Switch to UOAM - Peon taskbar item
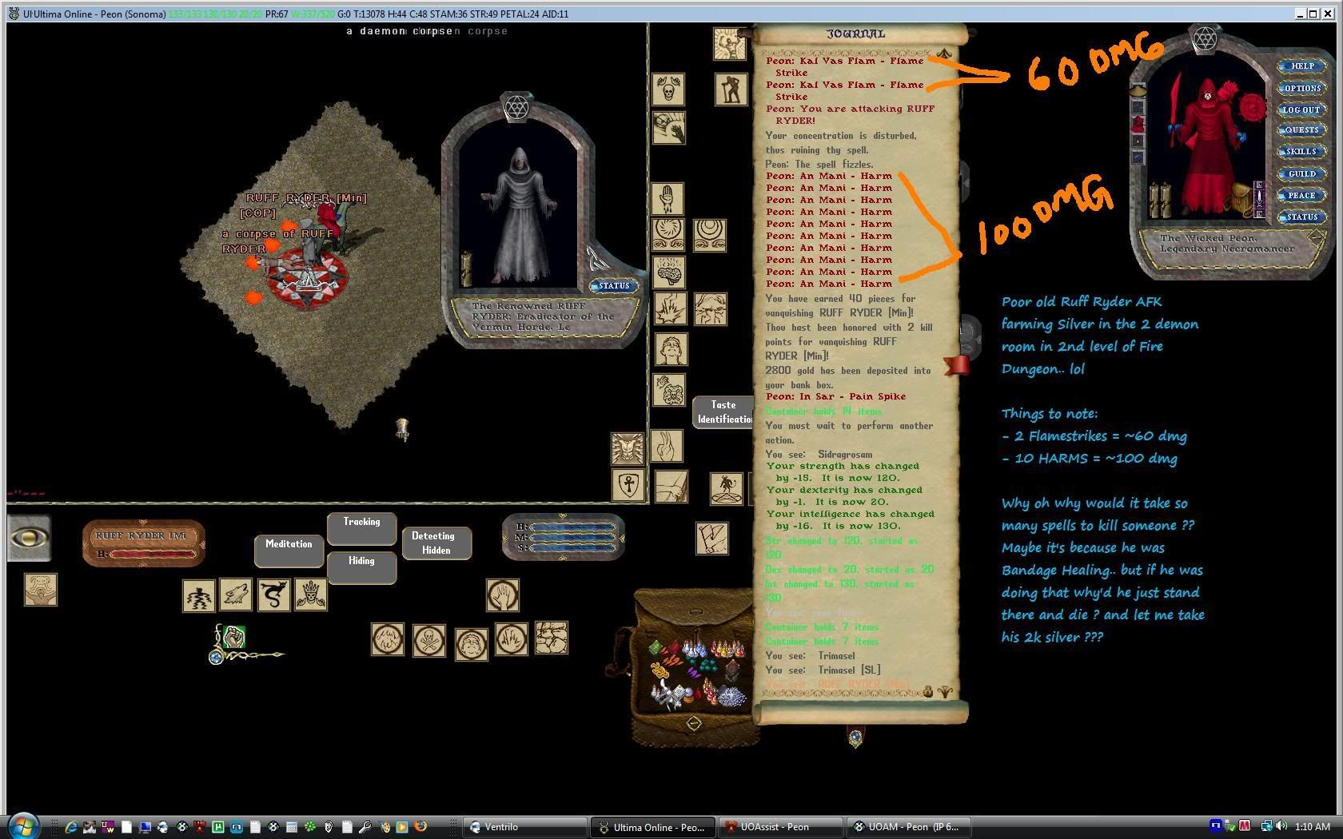 908,827
